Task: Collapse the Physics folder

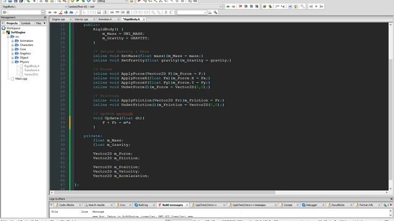Action: (x=12, y=62)
